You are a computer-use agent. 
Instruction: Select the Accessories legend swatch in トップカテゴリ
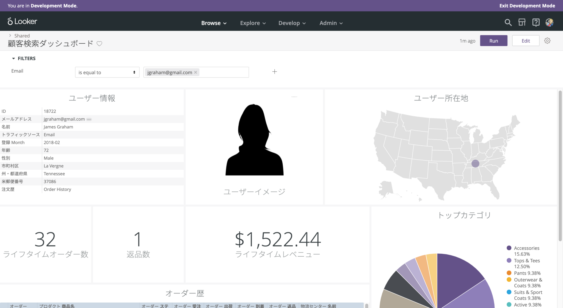(x=509, y=248)
